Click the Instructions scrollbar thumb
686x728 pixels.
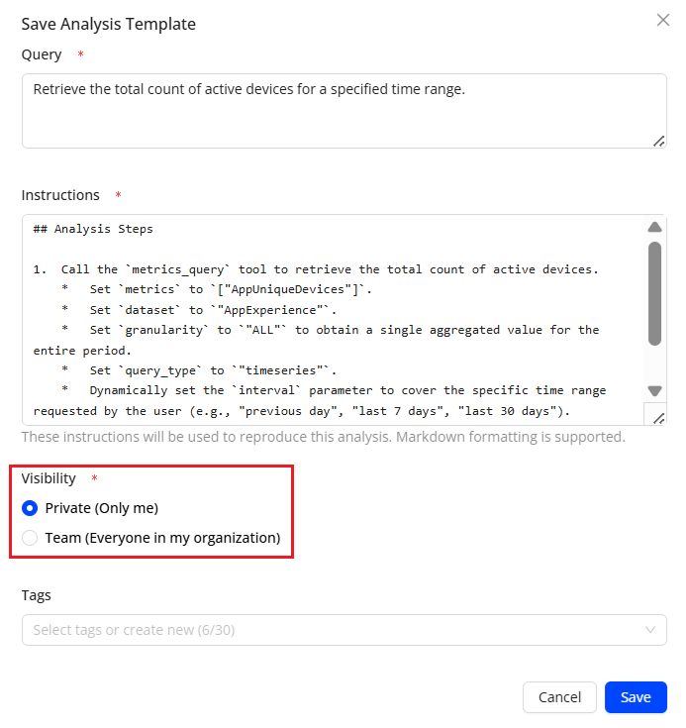[654, 292]
